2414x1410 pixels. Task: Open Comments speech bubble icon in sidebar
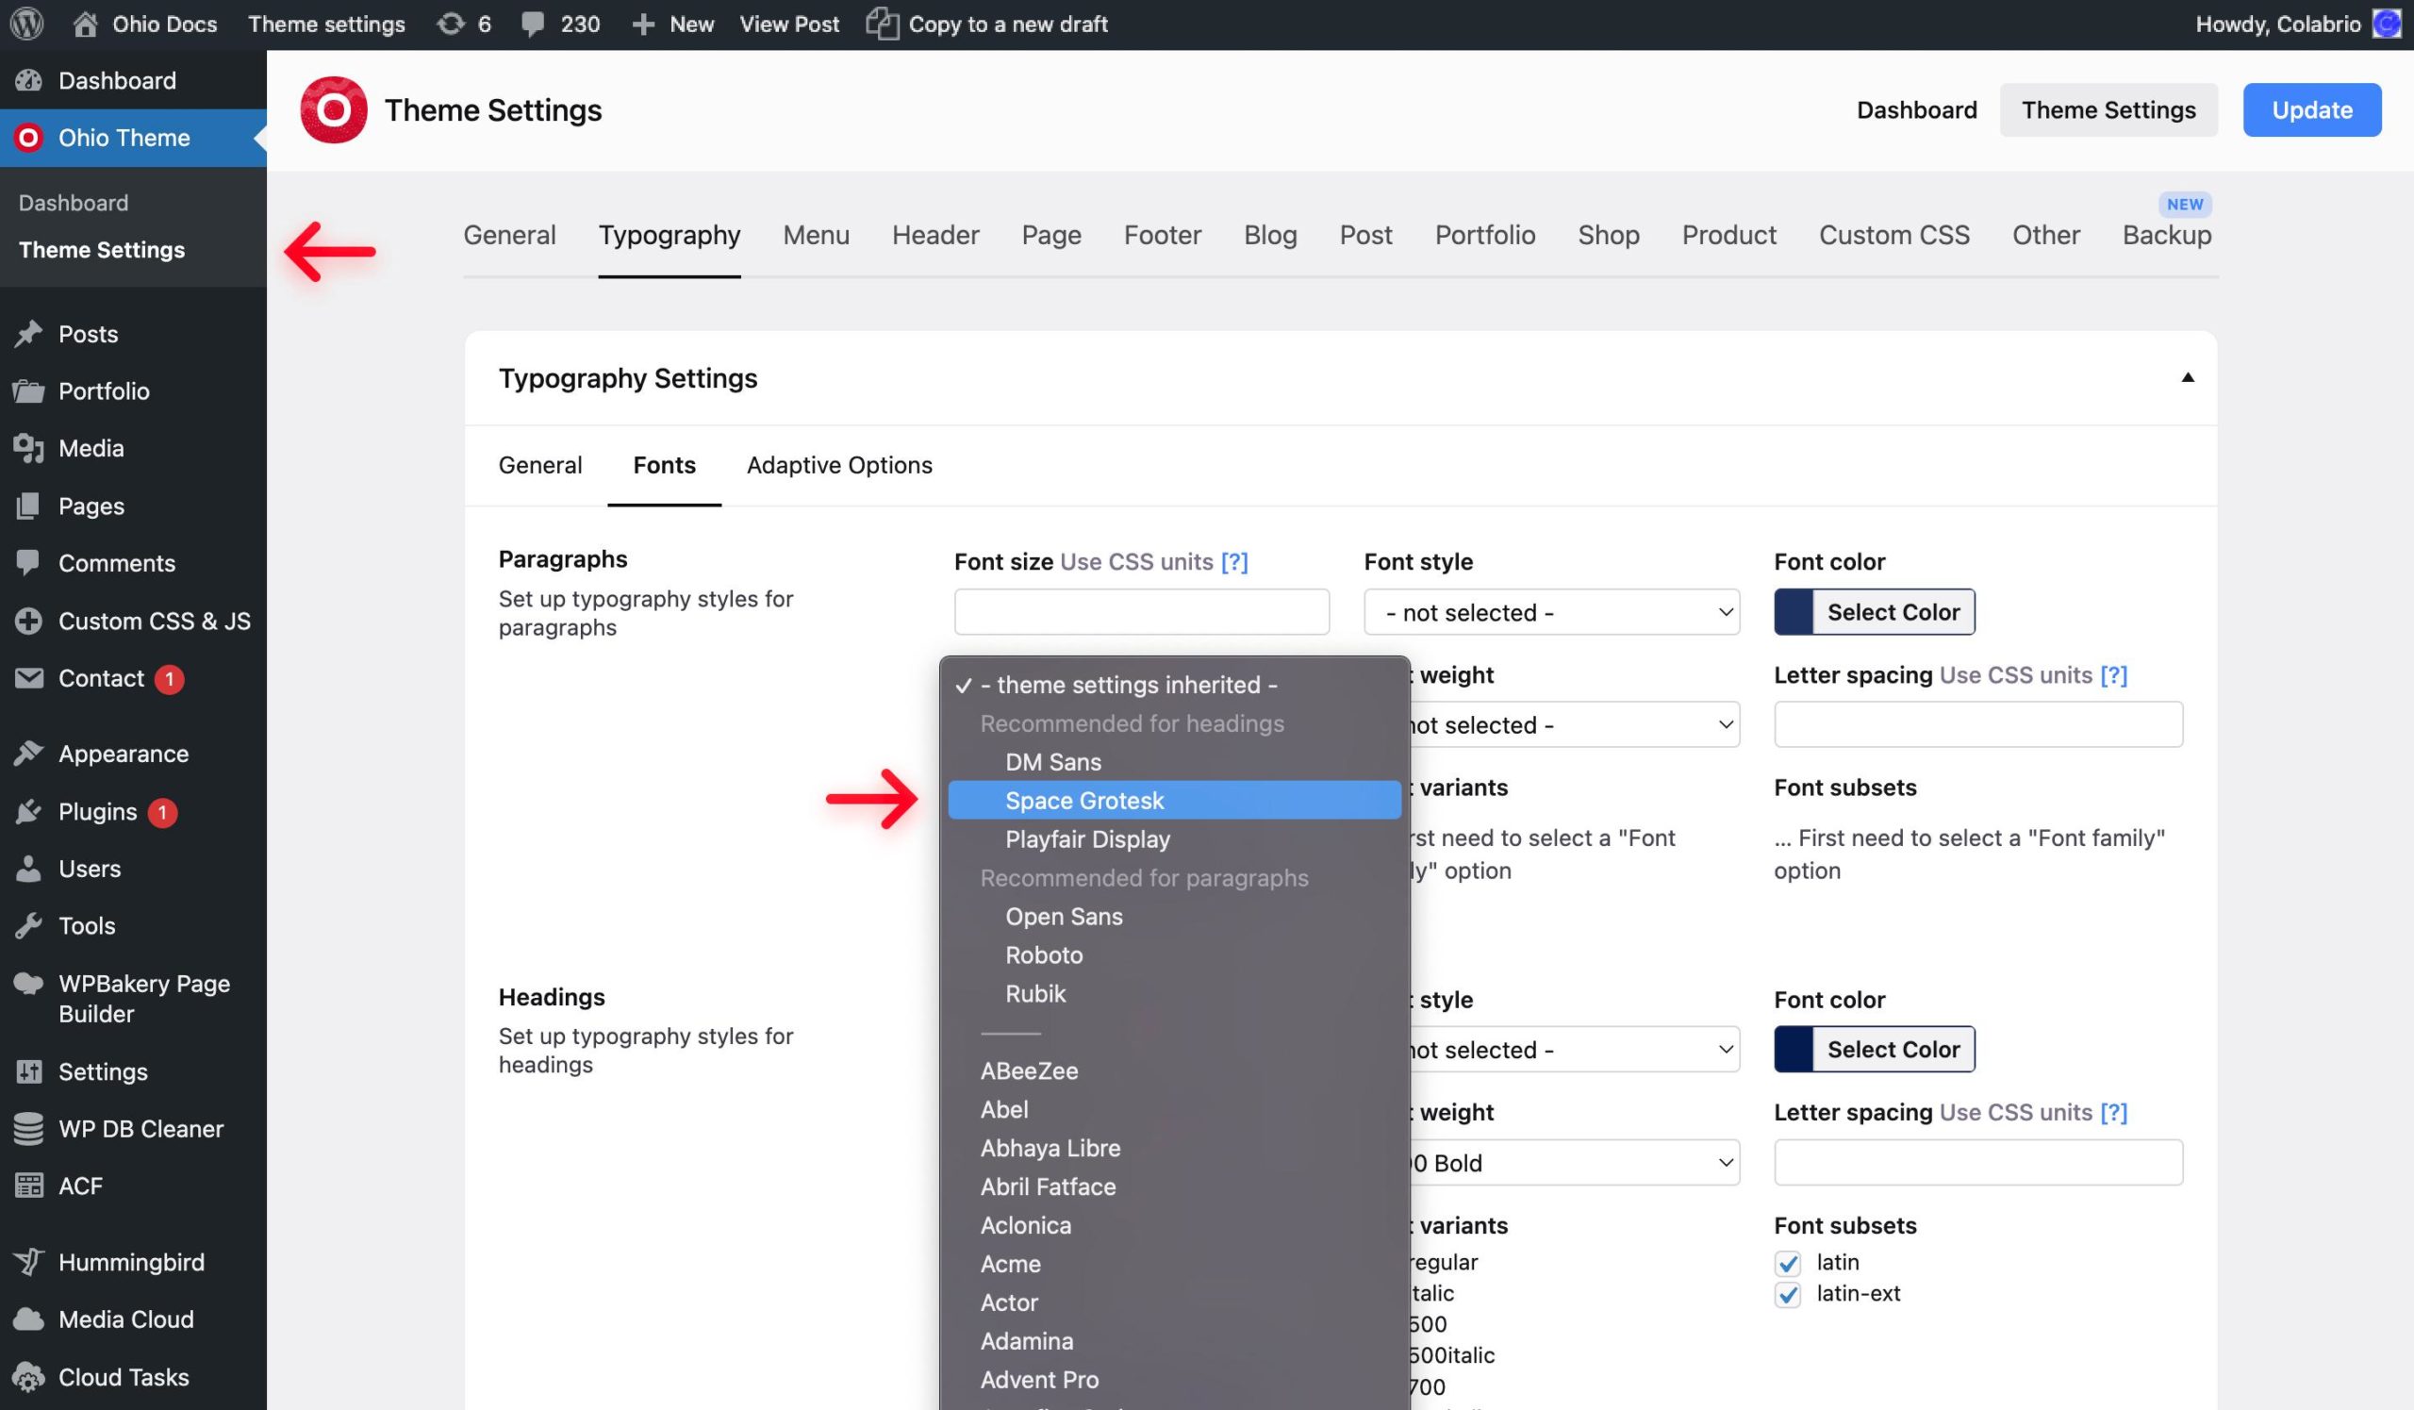[28, 562]
